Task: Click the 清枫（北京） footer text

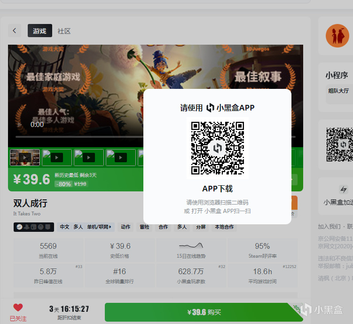Action: click(336, 278)
